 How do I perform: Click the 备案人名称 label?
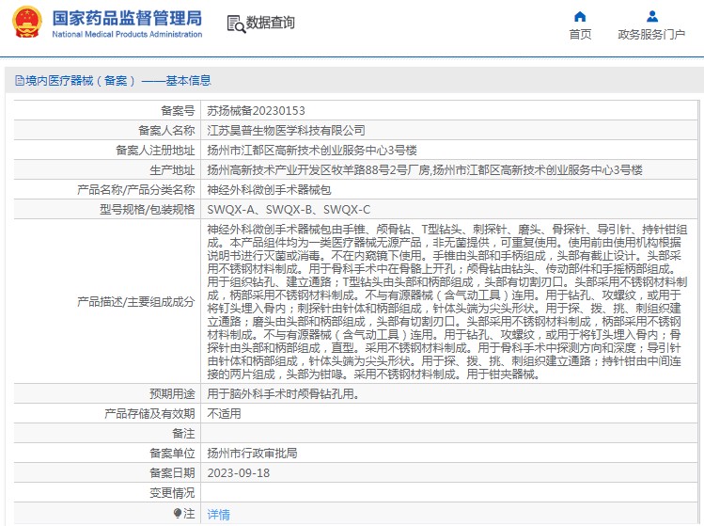(166, 131)
